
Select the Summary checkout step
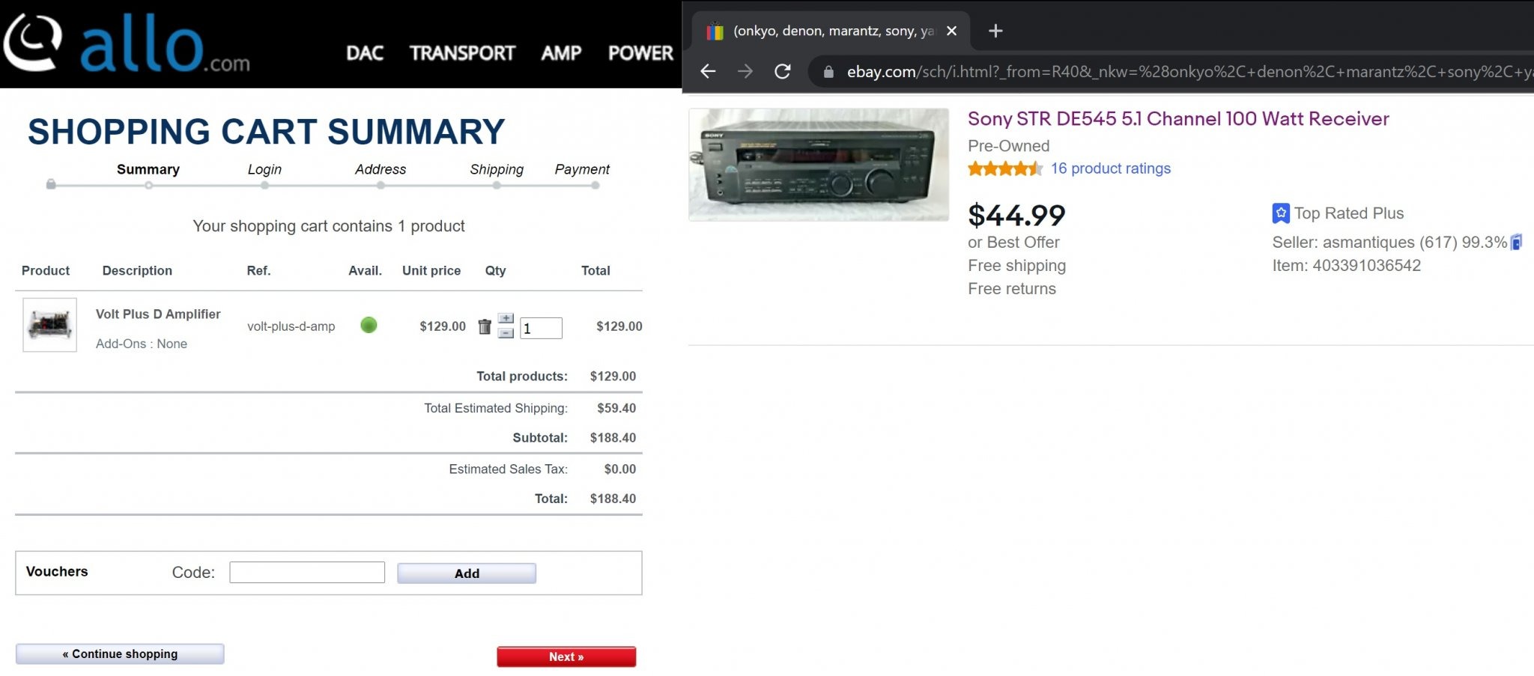[148, 169]
